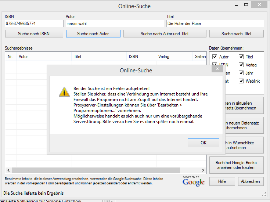Viewport: 270px width, 202px height.
Task: Toggle the Jahr checkbox
Action: click(x=241, y=73)
